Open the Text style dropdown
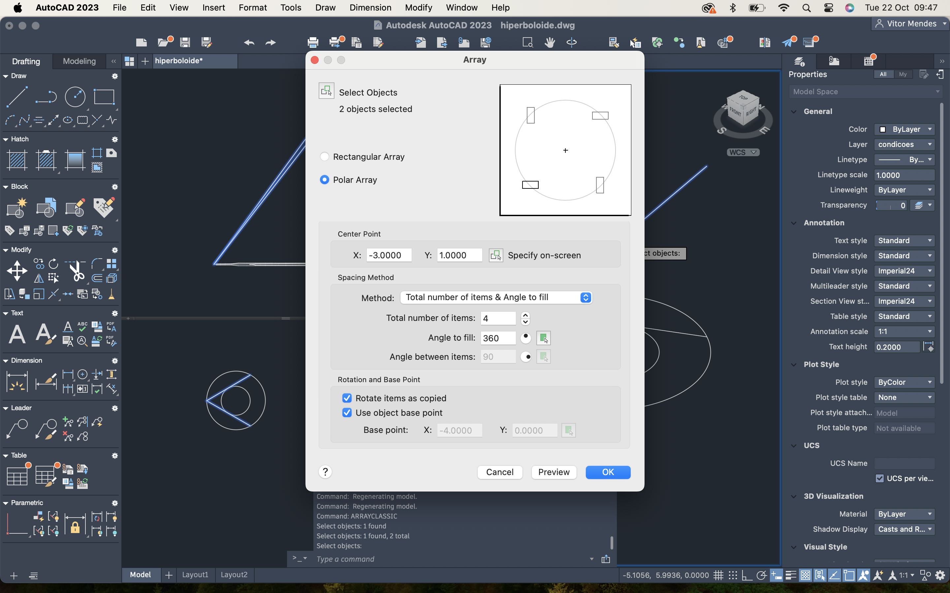 tap(904, 240)
